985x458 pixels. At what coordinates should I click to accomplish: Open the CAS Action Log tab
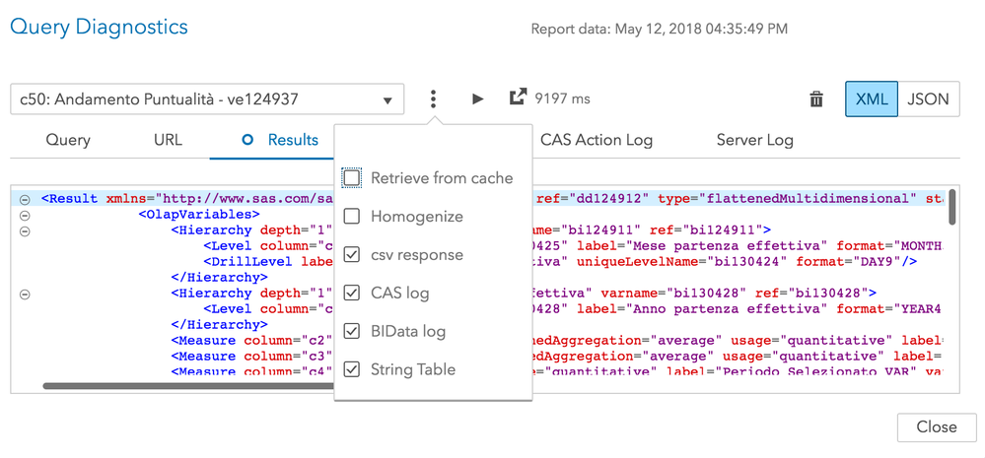tap(596, 140)
